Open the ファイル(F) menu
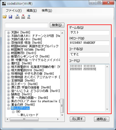The image size is (116, 130). click(14, 11)
